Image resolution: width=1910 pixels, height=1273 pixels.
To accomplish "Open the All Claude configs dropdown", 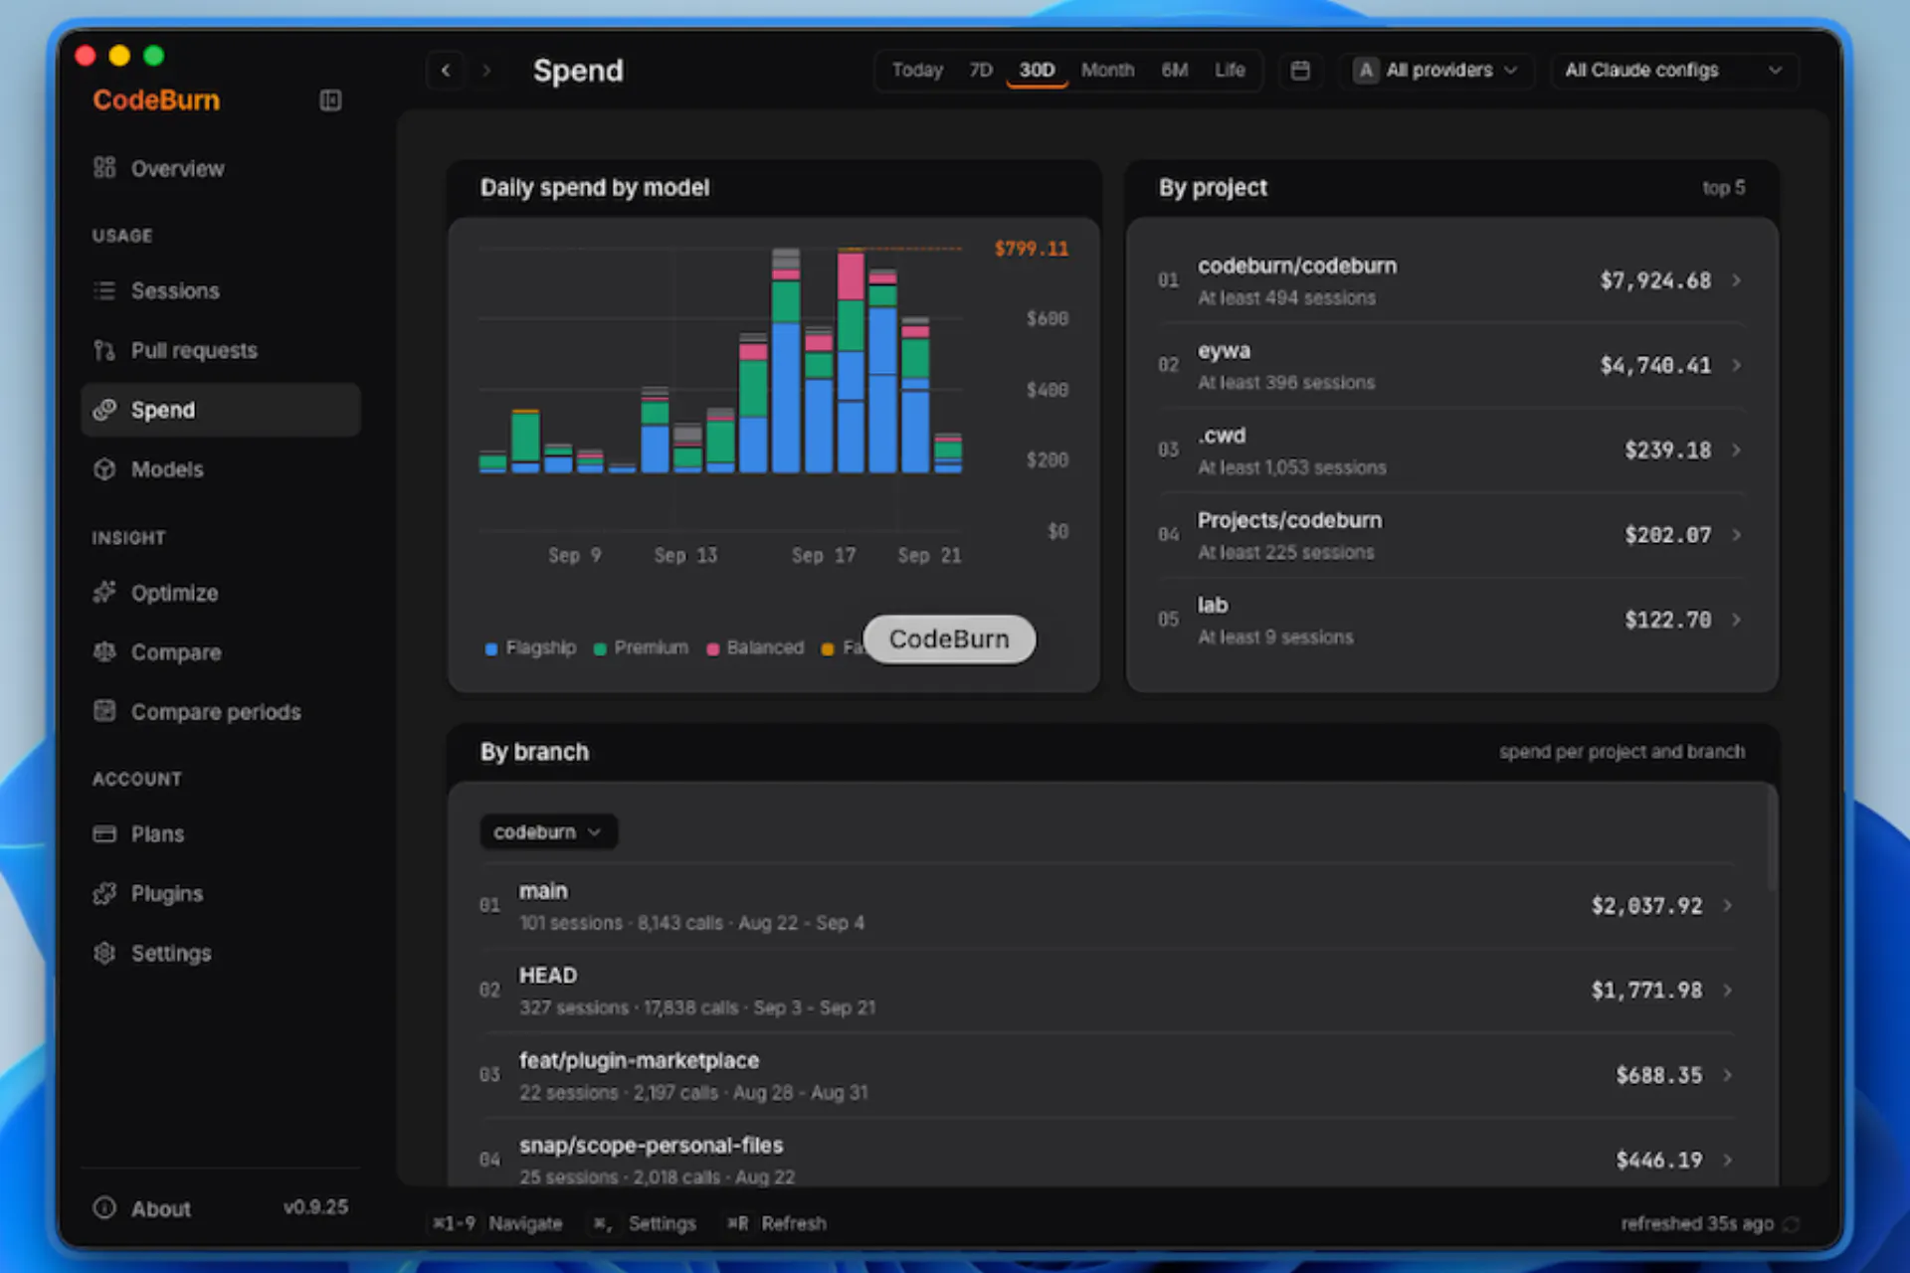I will pos(1674,71).
